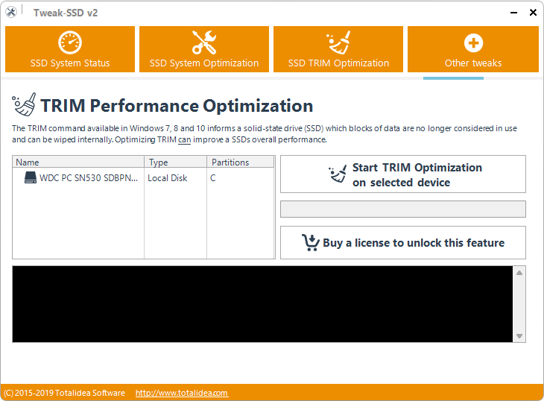Switch to SSD System Optimization tab
This screenshot has height=401, width=544.
[204, 49]
